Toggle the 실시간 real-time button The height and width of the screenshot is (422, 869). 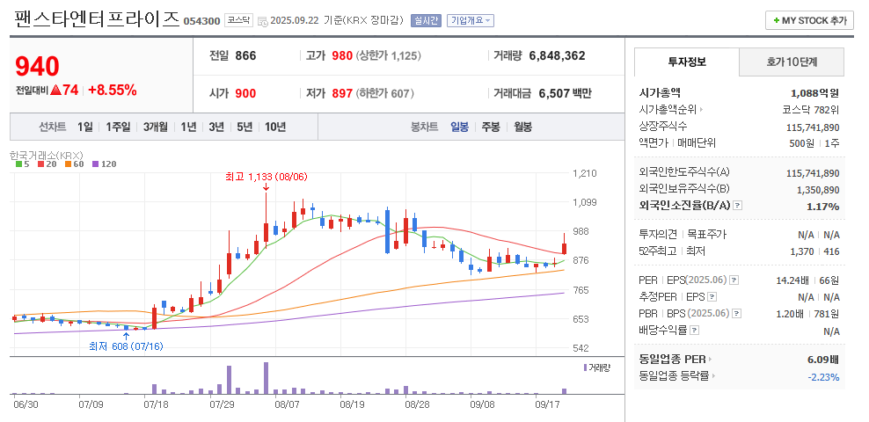426,20
